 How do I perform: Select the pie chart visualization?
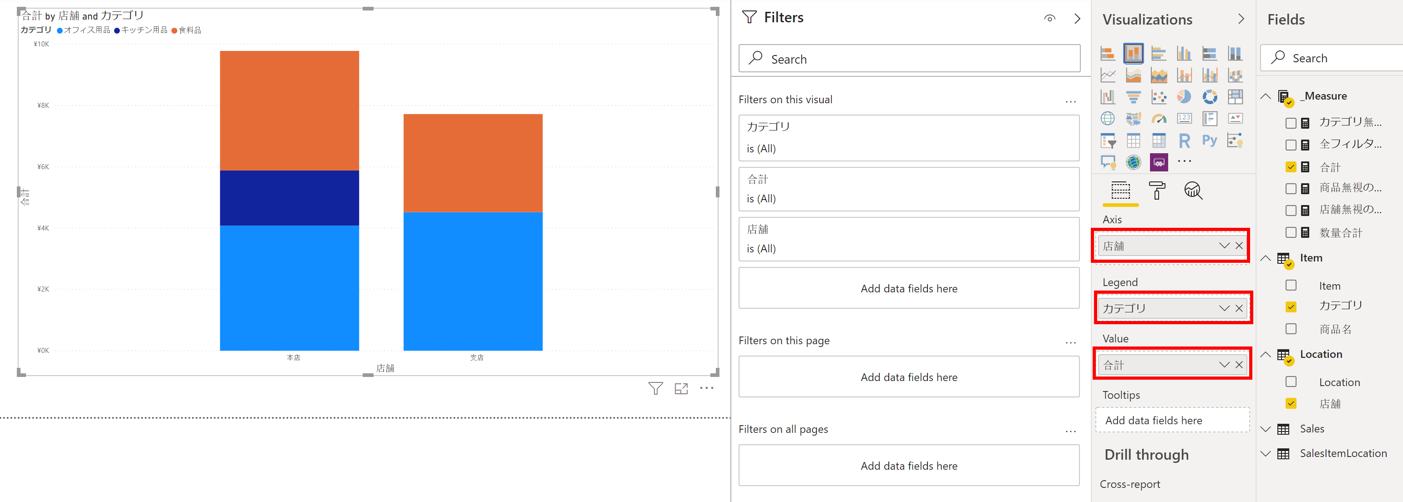tap(1184, 97)
